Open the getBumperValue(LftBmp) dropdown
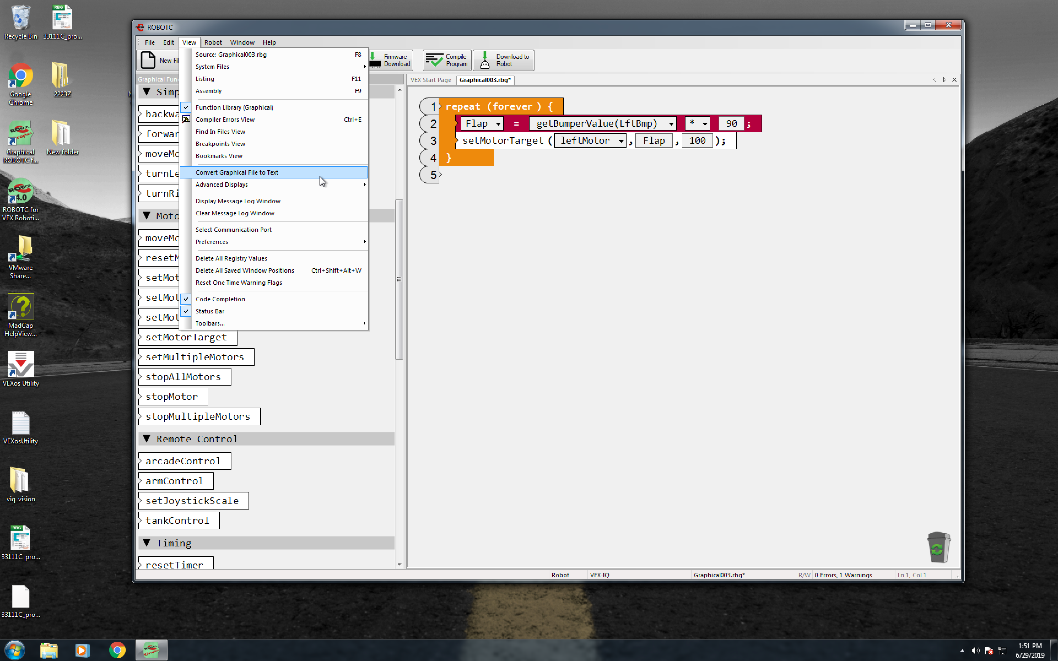This screenshot has width=1058, height=661. (671, 124)
